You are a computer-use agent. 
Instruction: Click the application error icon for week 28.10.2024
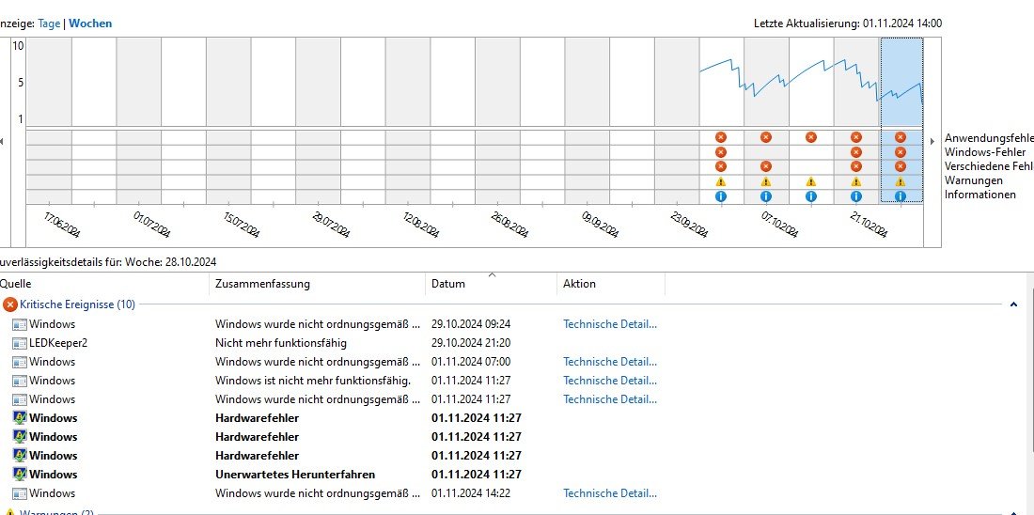click(x=901, y=137)
